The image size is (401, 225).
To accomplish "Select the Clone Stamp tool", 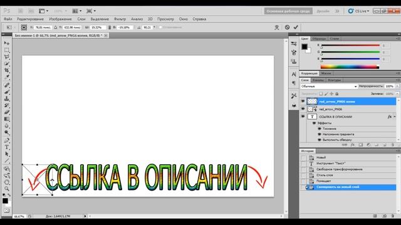I will pos(7,99).
